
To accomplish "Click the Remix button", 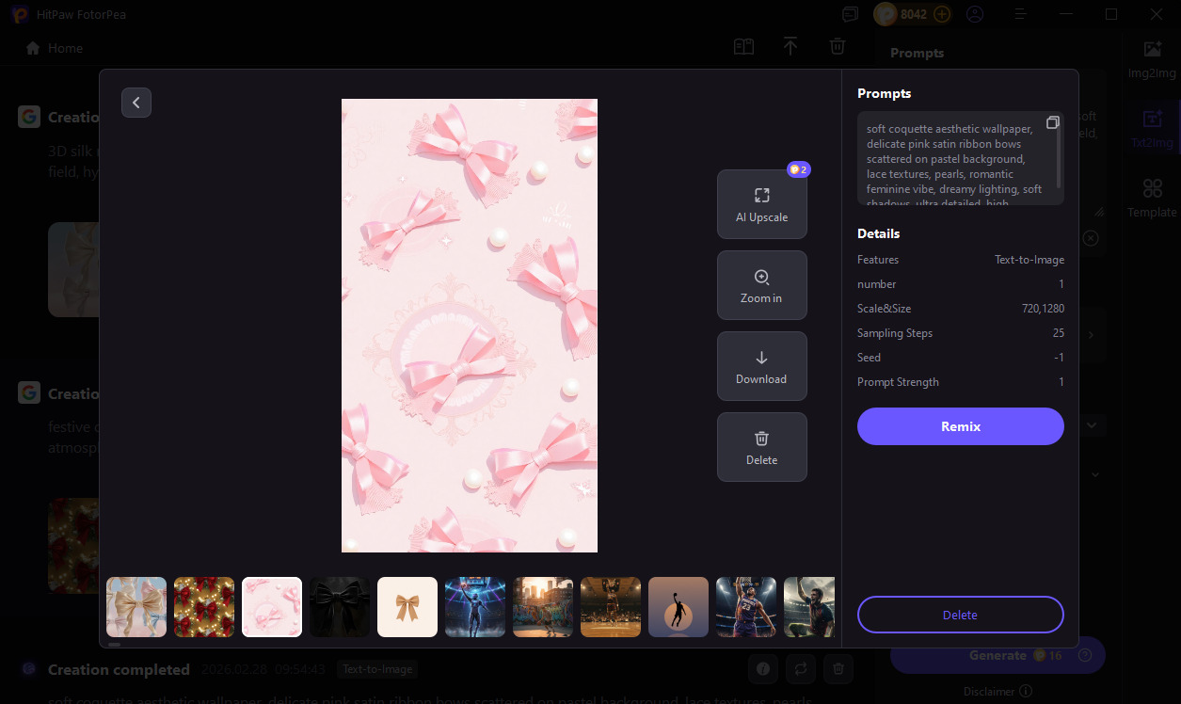I will pyautogui.click(x=960, y=426).
